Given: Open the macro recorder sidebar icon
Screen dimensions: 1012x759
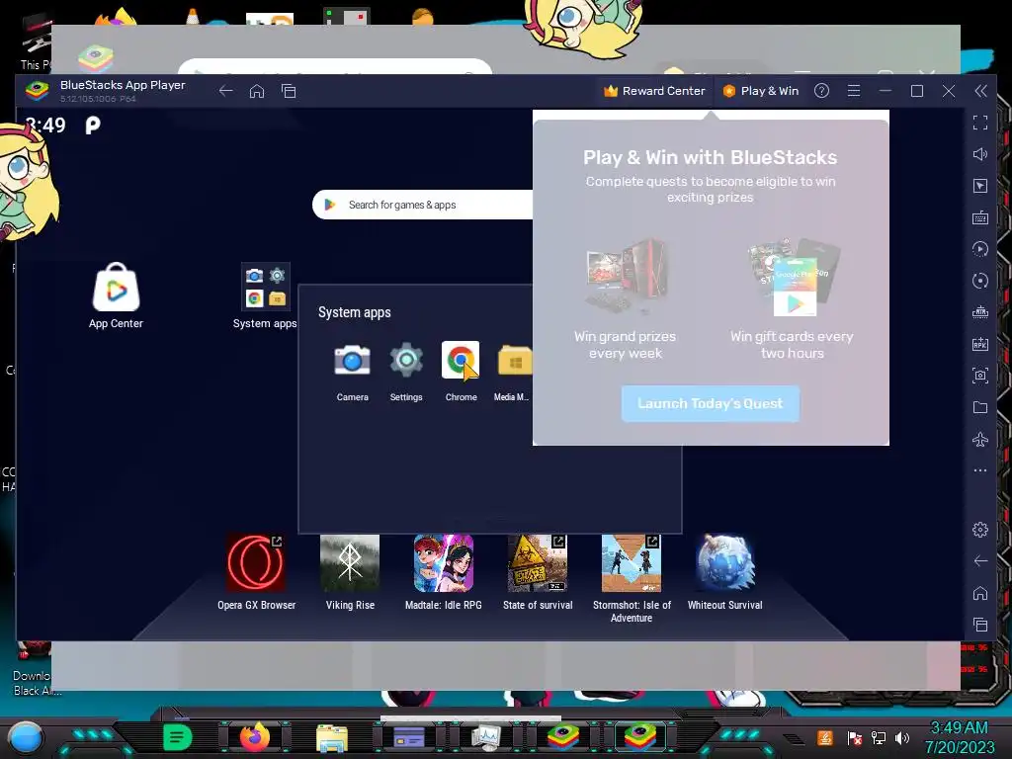Looking at the screenshot, I should 980,249.
